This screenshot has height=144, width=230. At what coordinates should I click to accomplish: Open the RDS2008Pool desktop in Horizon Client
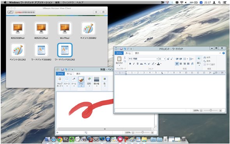[x=18, y=28]
